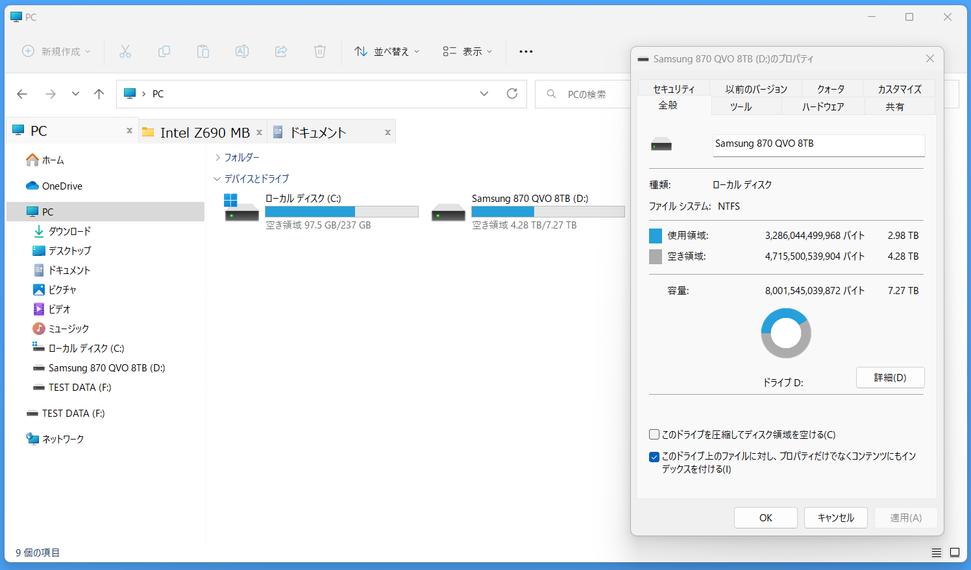This screenshot has width=971, height=570.
Task: Open 以前のバージョン tab
Action: tap(756, 89)
